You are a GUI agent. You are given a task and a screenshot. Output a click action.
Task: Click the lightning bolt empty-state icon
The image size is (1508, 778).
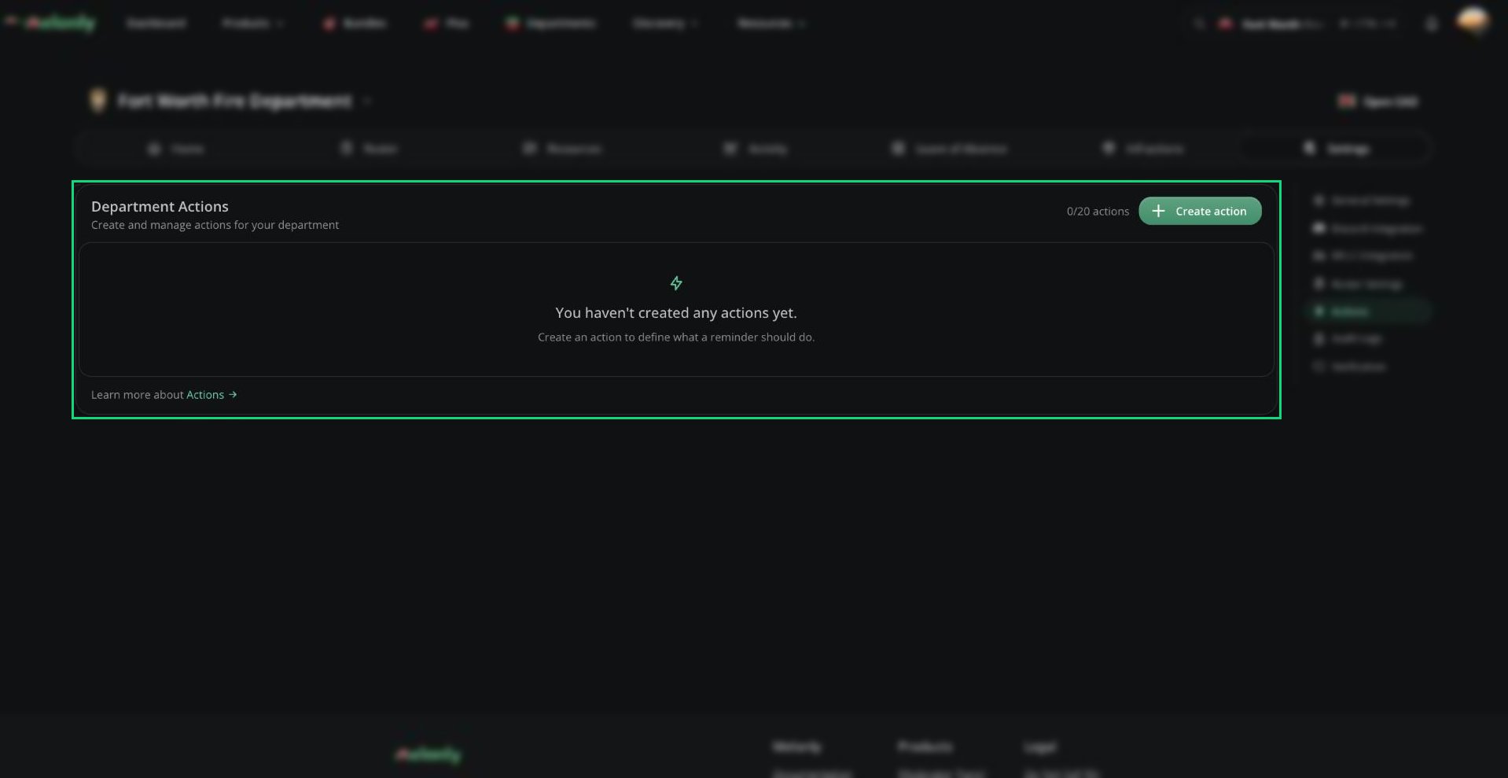pos(676,283)
